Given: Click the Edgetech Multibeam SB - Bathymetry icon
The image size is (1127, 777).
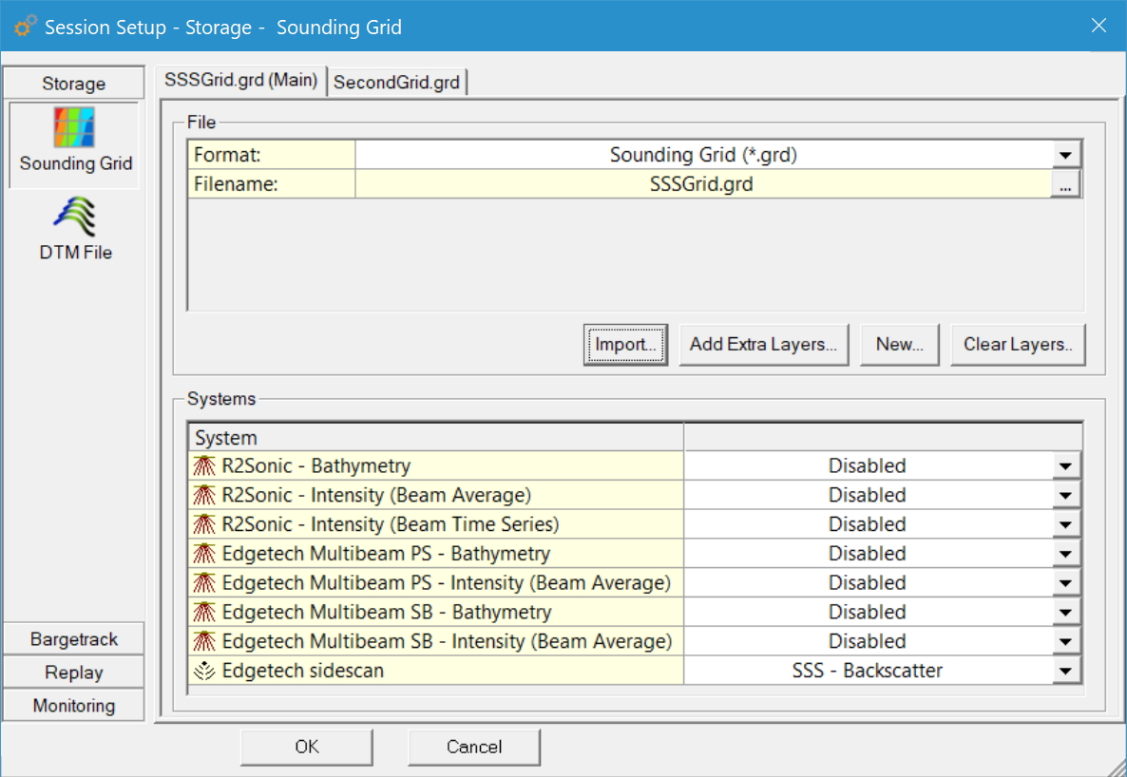Looking at the screenshot, I should click(x=204, y=613).
